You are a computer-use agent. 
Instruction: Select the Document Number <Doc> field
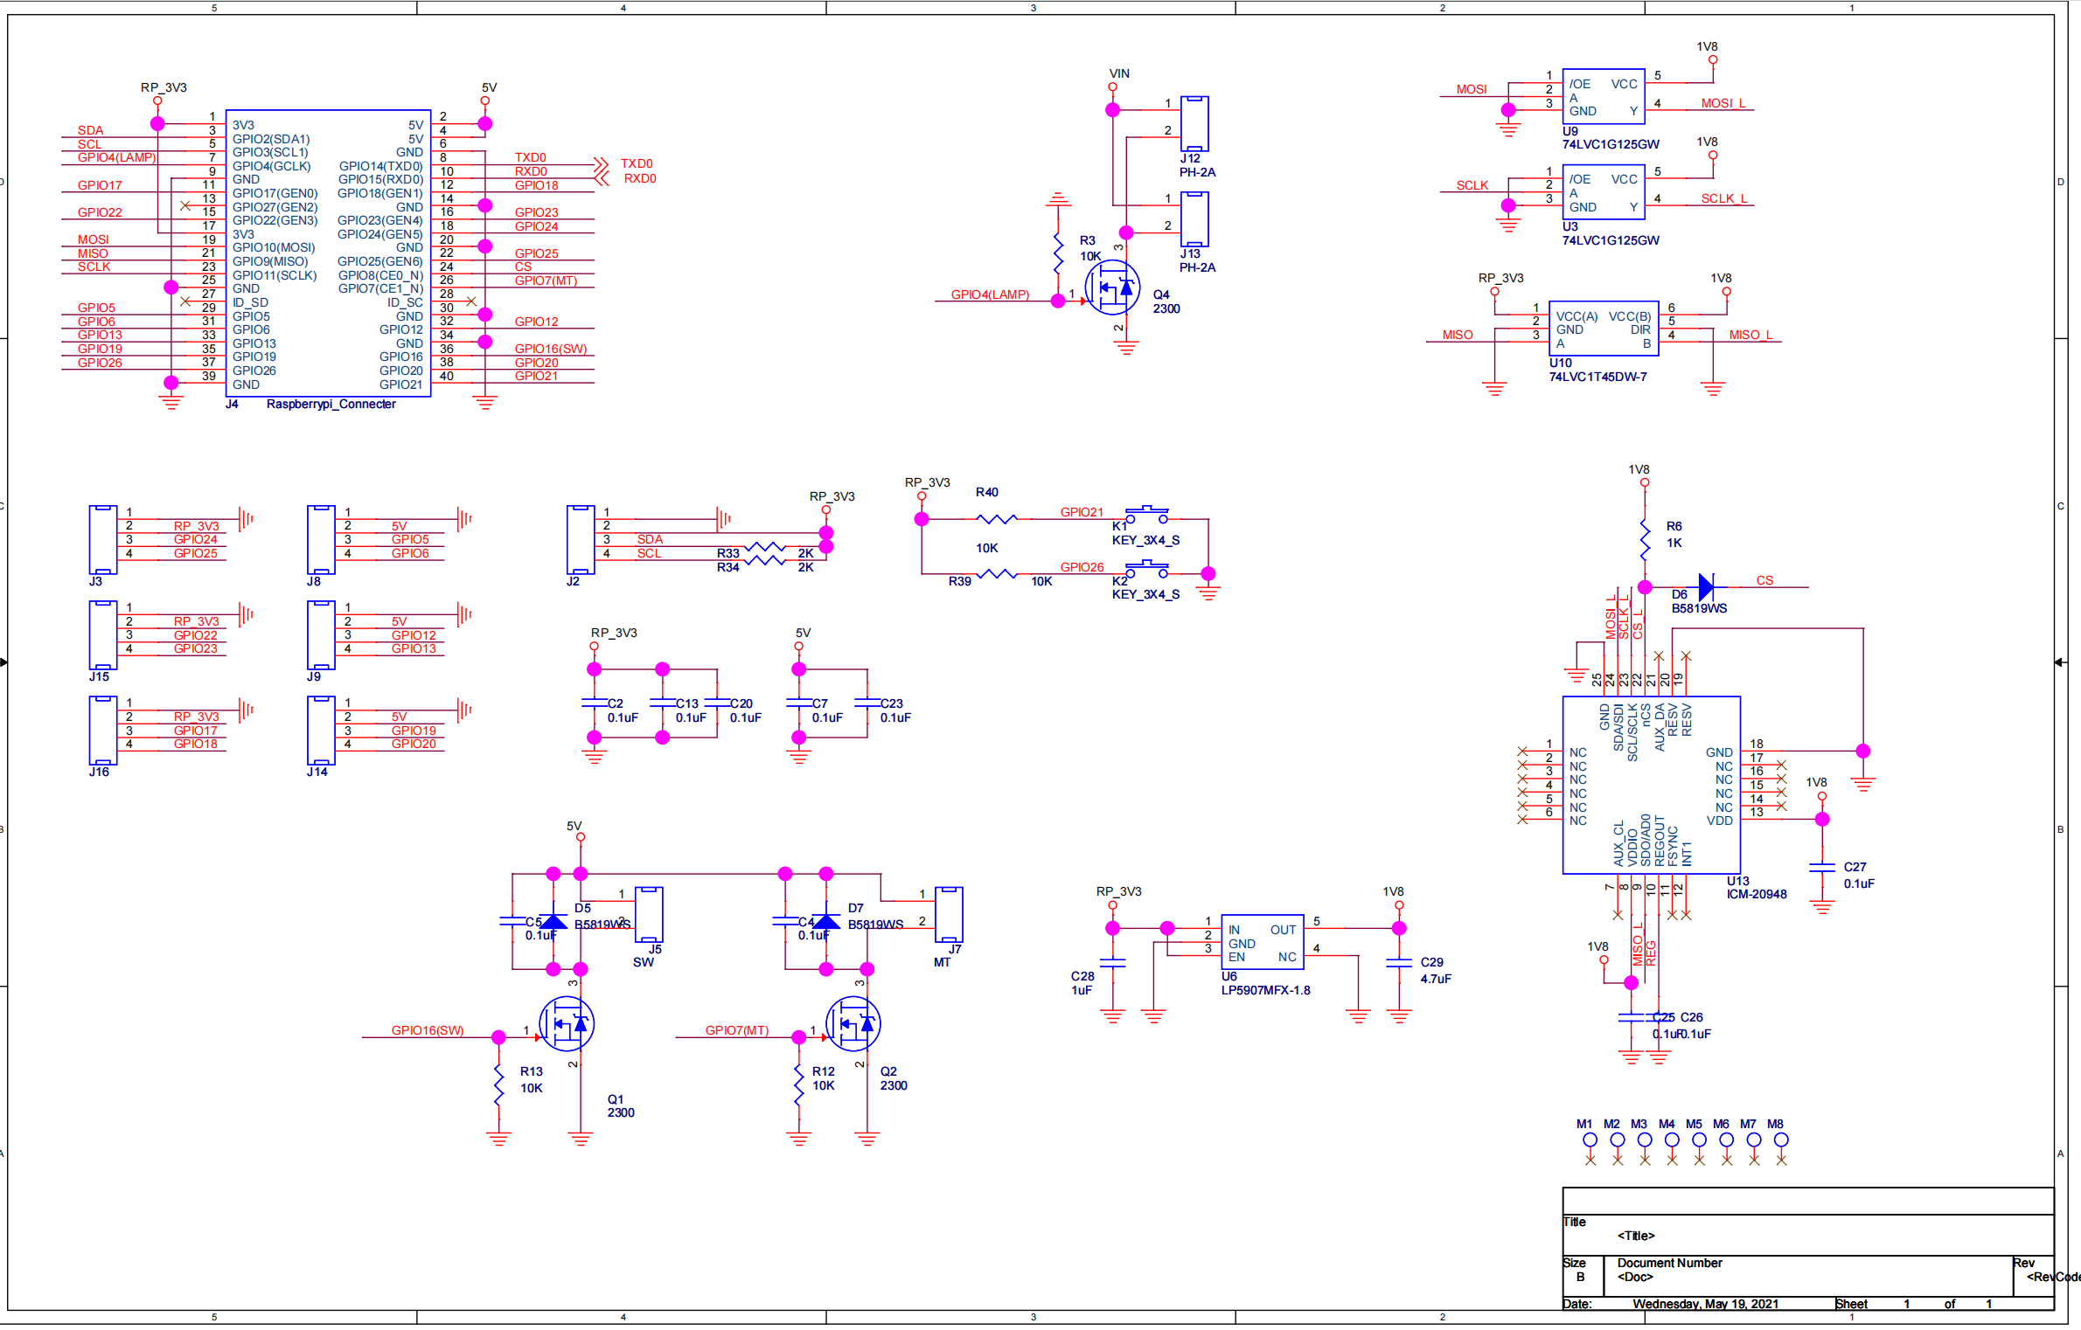click(1635, 1277)
